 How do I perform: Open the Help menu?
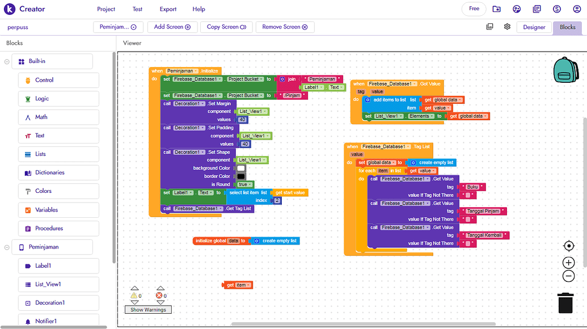click(x=199, y=9)
